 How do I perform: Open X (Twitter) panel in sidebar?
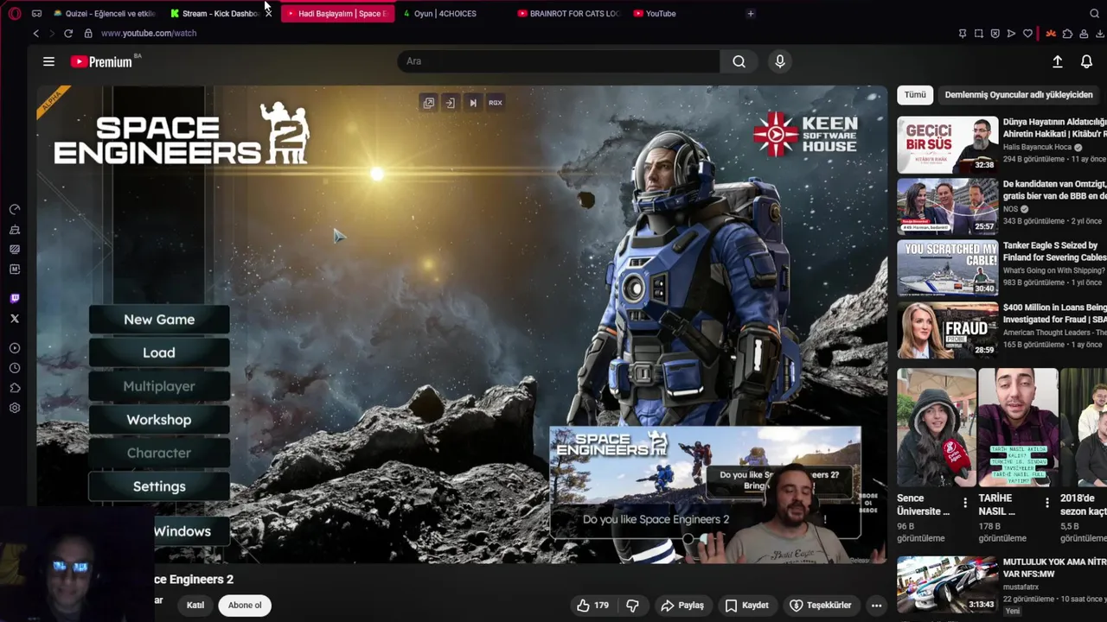(x=15, y=319)
